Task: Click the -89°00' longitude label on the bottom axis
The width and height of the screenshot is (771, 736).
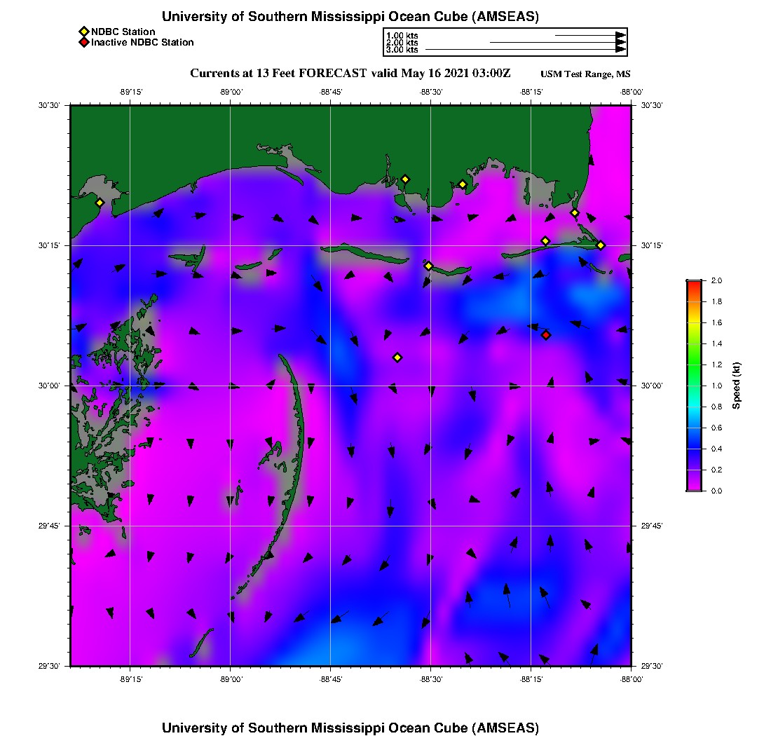Action: [231, 679]
